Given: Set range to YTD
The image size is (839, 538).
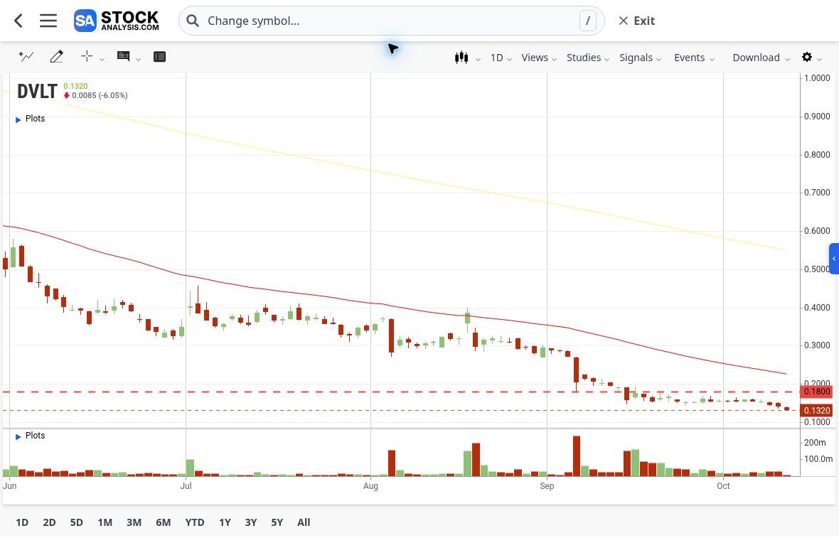Looking at the screenshot, I should tap(195, 522).
